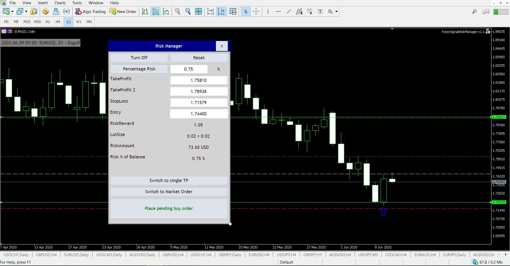Open the Navigator icon
The image size is (510, 266).
pyautogui.click(x=46, y=11)
